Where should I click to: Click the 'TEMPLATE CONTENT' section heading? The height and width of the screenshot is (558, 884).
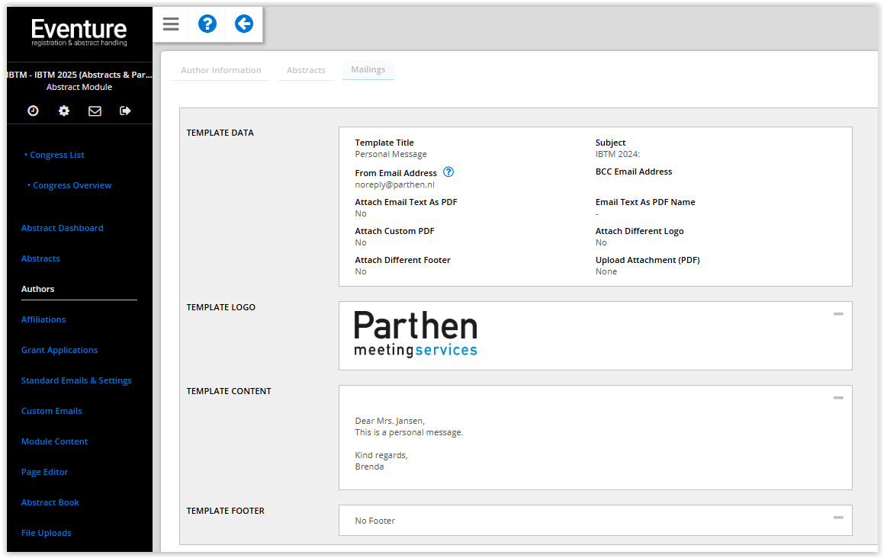pos(229,391)
